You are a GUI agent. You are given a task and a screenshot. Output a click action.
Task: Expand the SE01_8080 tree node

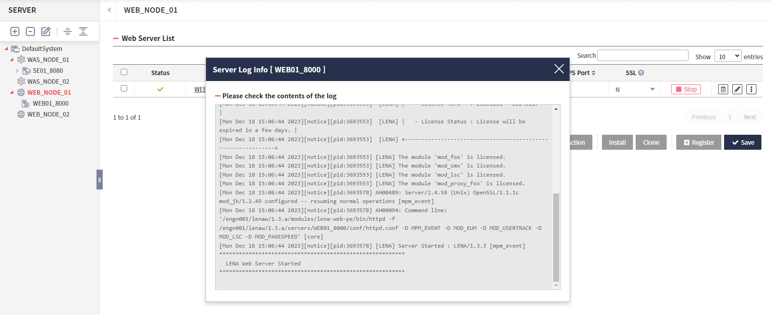click(17, 71)
